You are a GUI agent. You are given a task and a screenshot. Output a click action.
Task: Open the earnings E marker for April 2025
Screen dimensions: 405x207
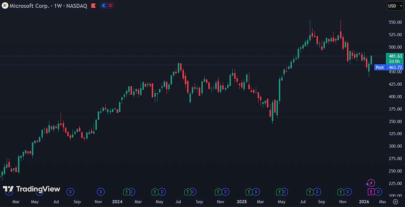tap(279, 191)
